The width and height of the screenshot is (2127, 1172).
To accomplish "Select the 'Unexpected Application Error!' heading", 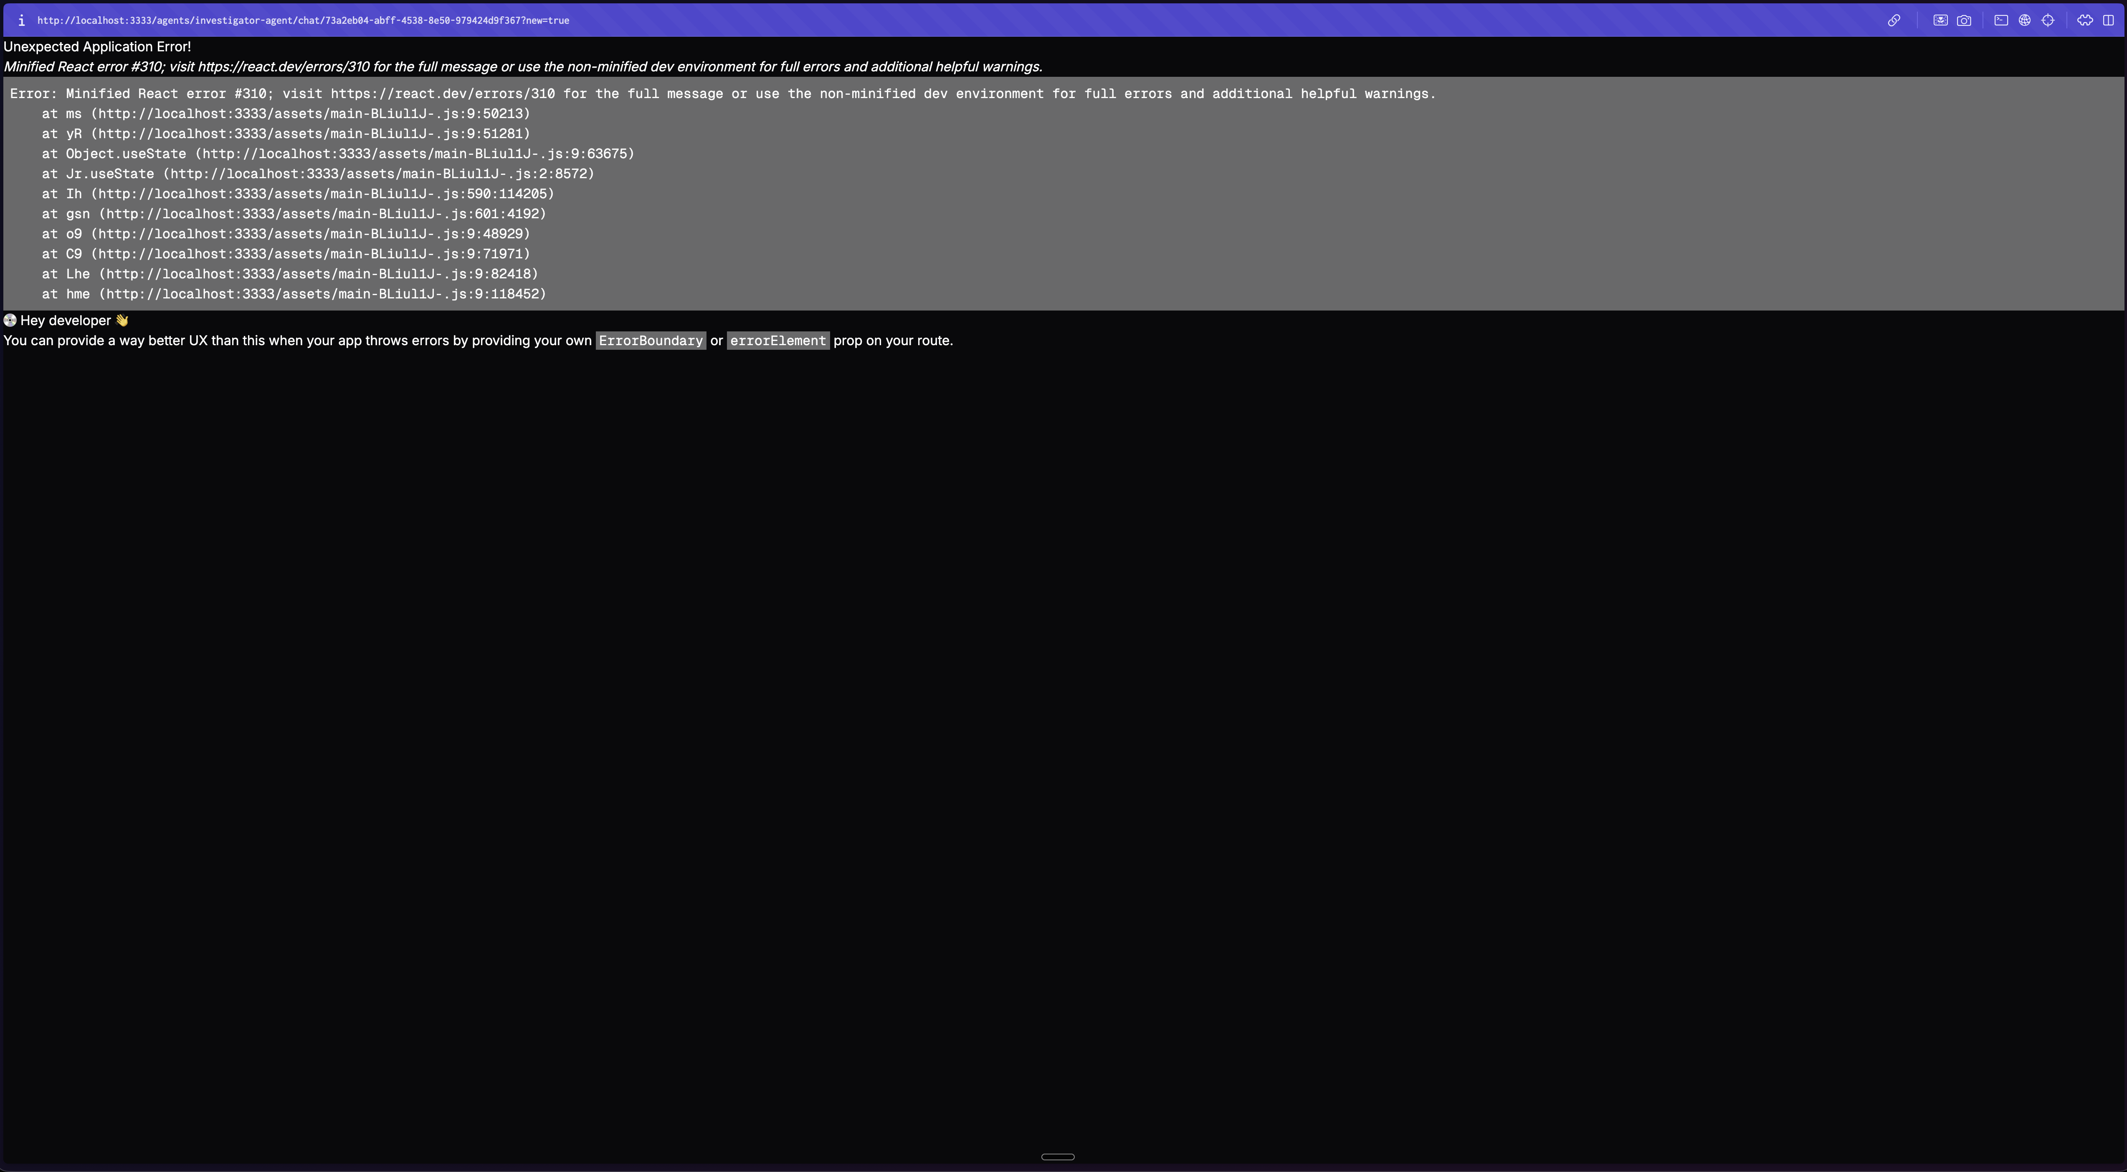I will pos(96,47).
